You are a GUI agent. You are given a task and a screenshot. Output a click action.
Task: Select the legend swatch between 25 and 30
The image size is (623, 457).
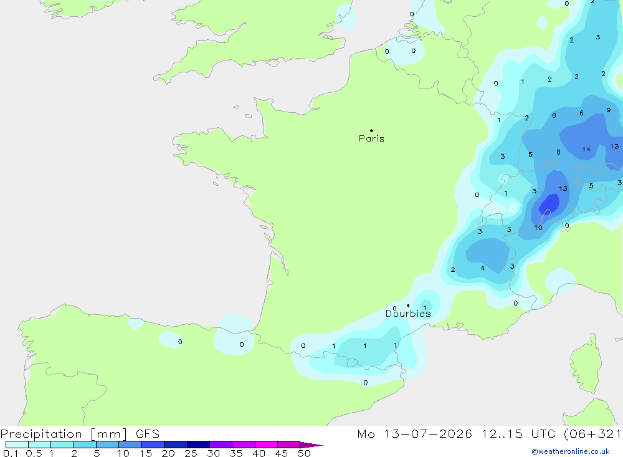coord(198,445)
